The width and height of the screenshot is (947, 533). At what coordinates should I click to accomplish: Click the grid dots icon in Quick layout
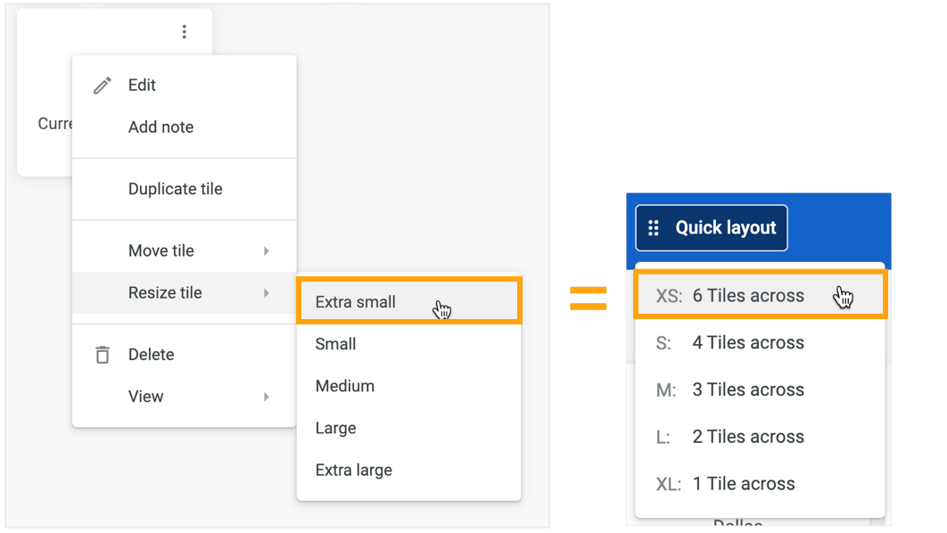tap(654, 228)
